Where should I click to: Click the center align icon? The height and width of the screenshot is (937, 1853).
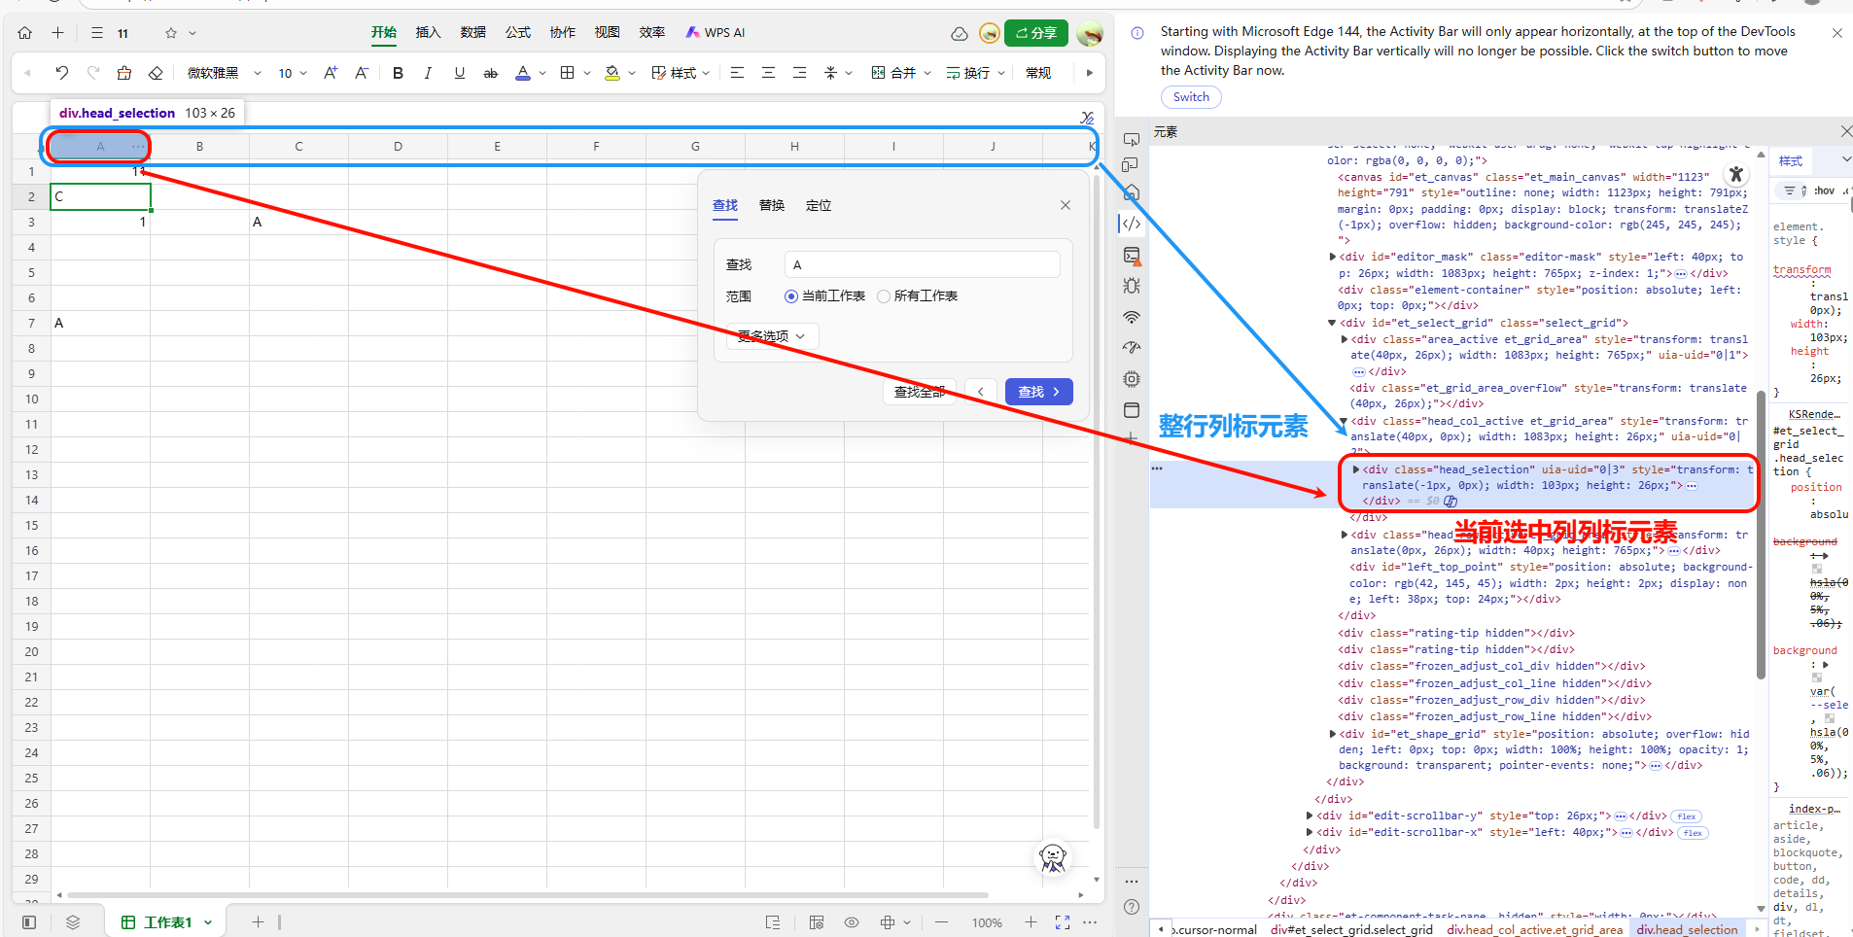pyautogui.click(x=768, y=73)
